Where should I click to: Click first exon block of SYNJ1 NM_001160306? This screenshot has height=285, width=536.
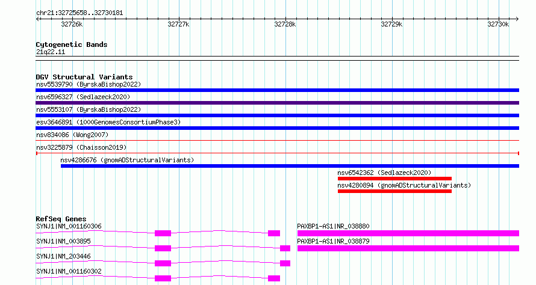tap(163, 233)
